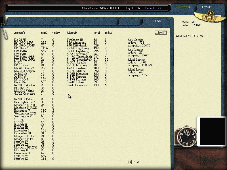227x170 pixels.
Task: Select the P-38H Lightning row
Action: click(87, 48)
